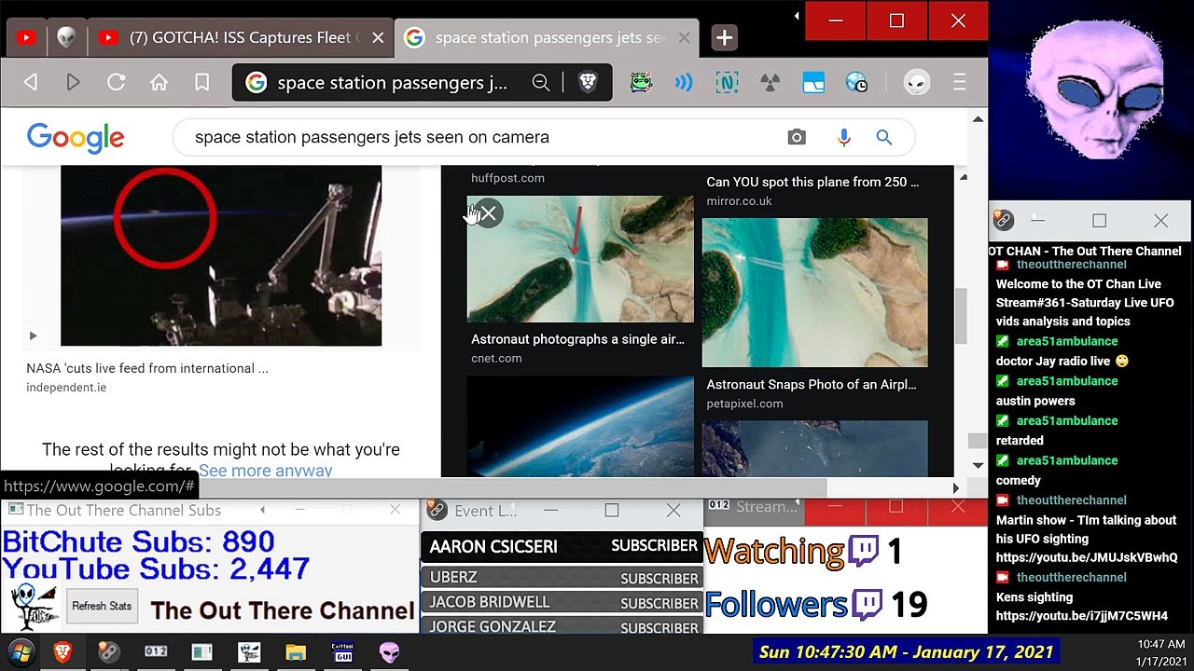Image resolution: width=1194 pixels, height=671 pixels.
Task: Go forward with the browser forward arrow
Action: click(73, 83)
